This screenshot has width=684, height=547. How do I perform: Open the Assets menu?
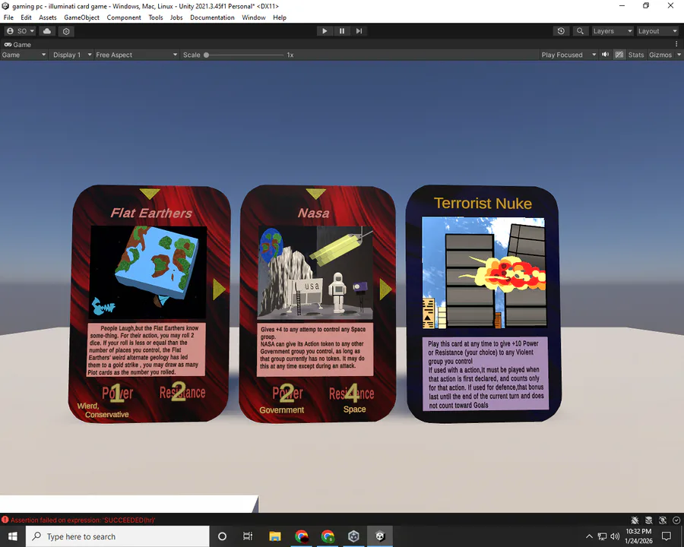[48, 17]
